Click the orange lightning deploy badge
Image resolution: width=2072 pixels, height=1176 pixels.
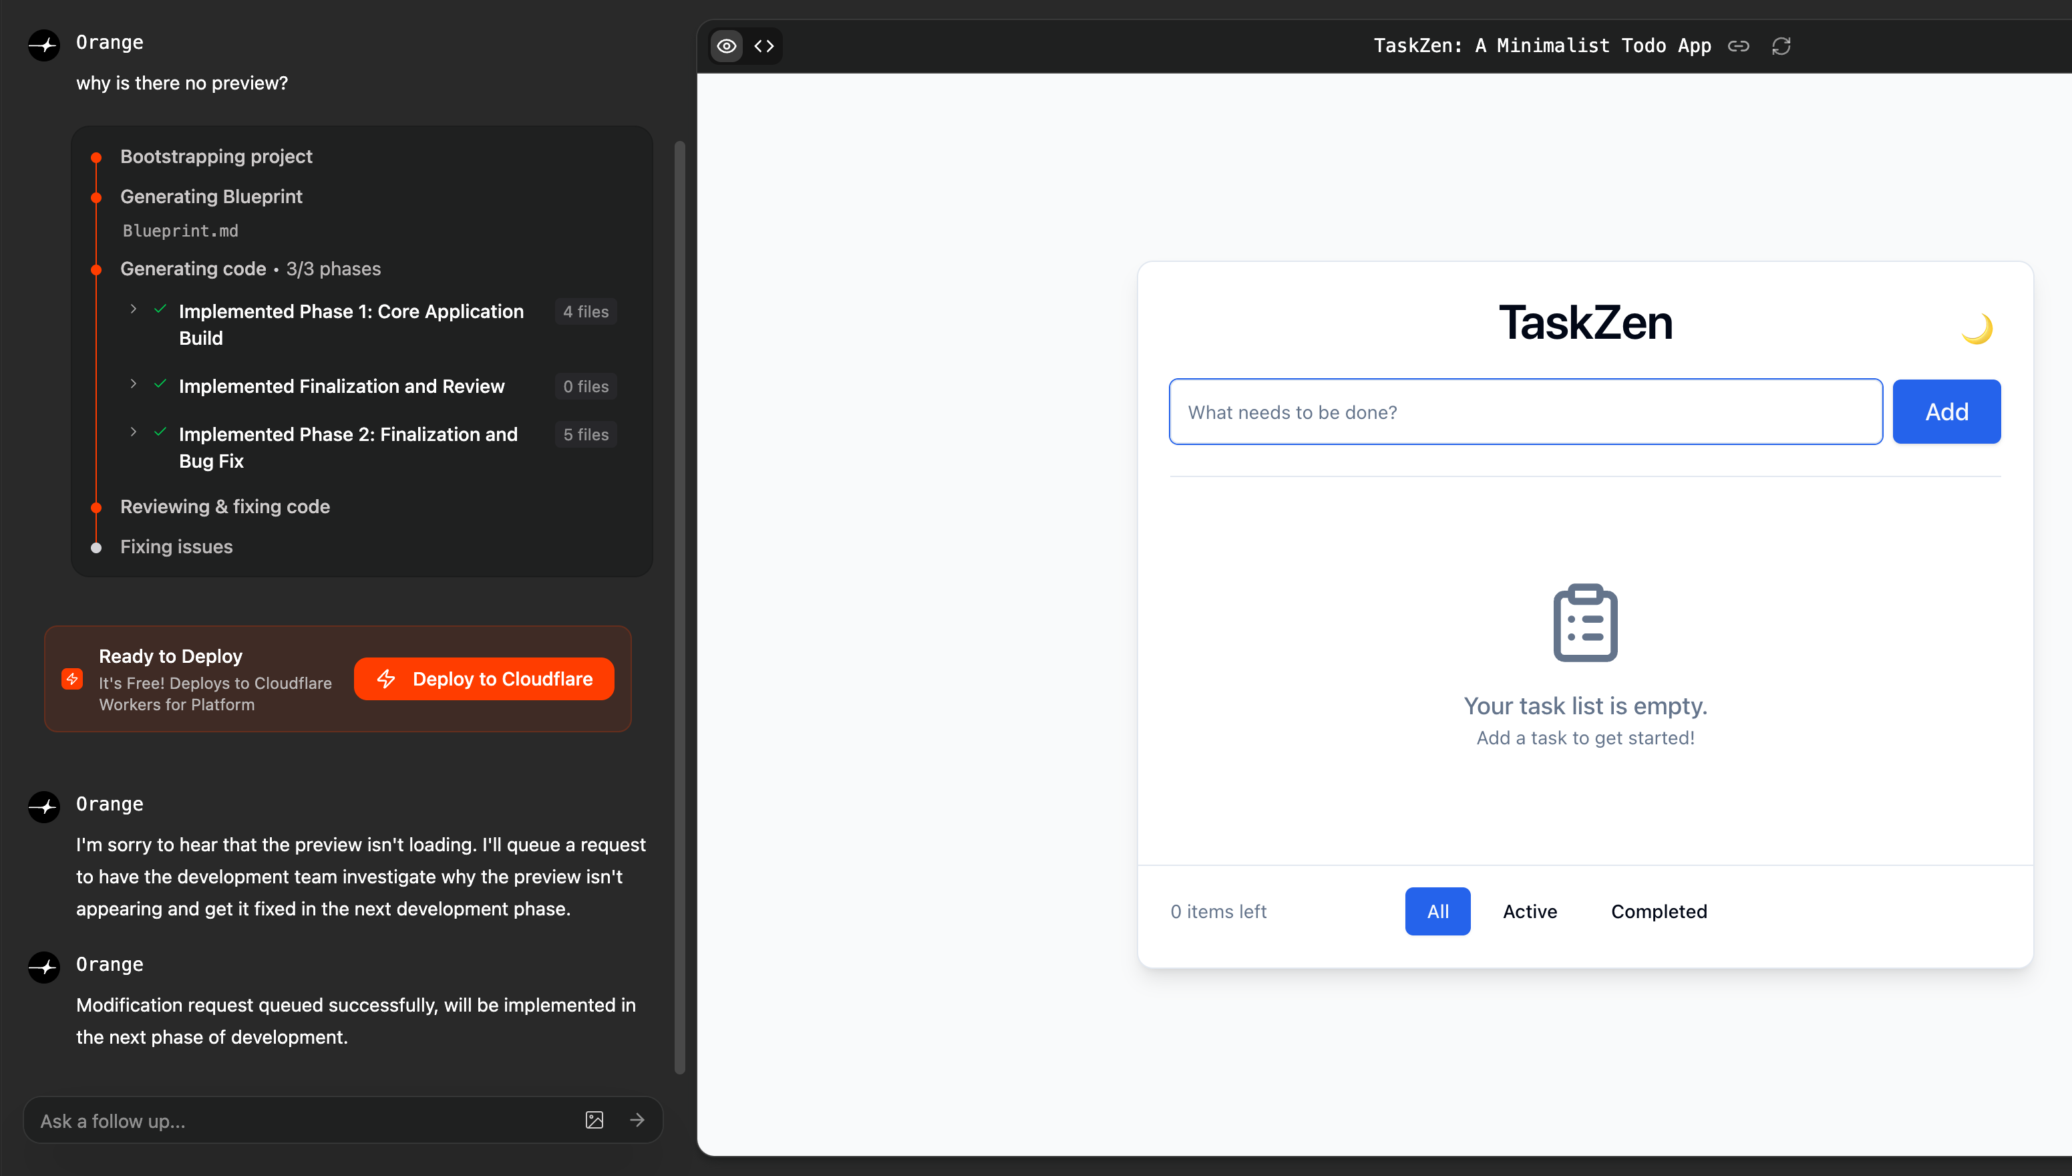pos(72,678)
